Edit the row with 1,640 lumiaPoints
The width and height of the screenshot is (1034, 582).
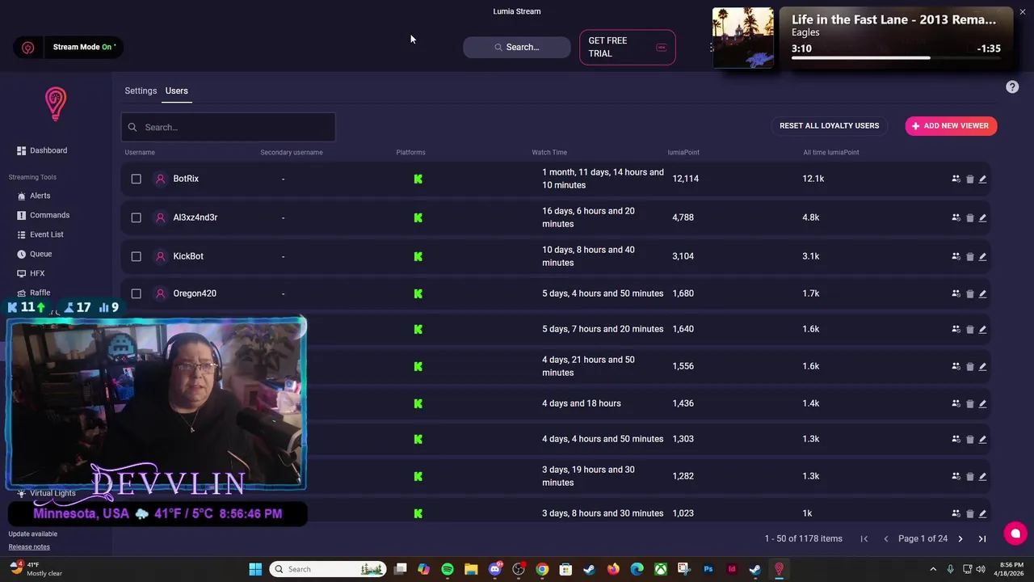982,329
